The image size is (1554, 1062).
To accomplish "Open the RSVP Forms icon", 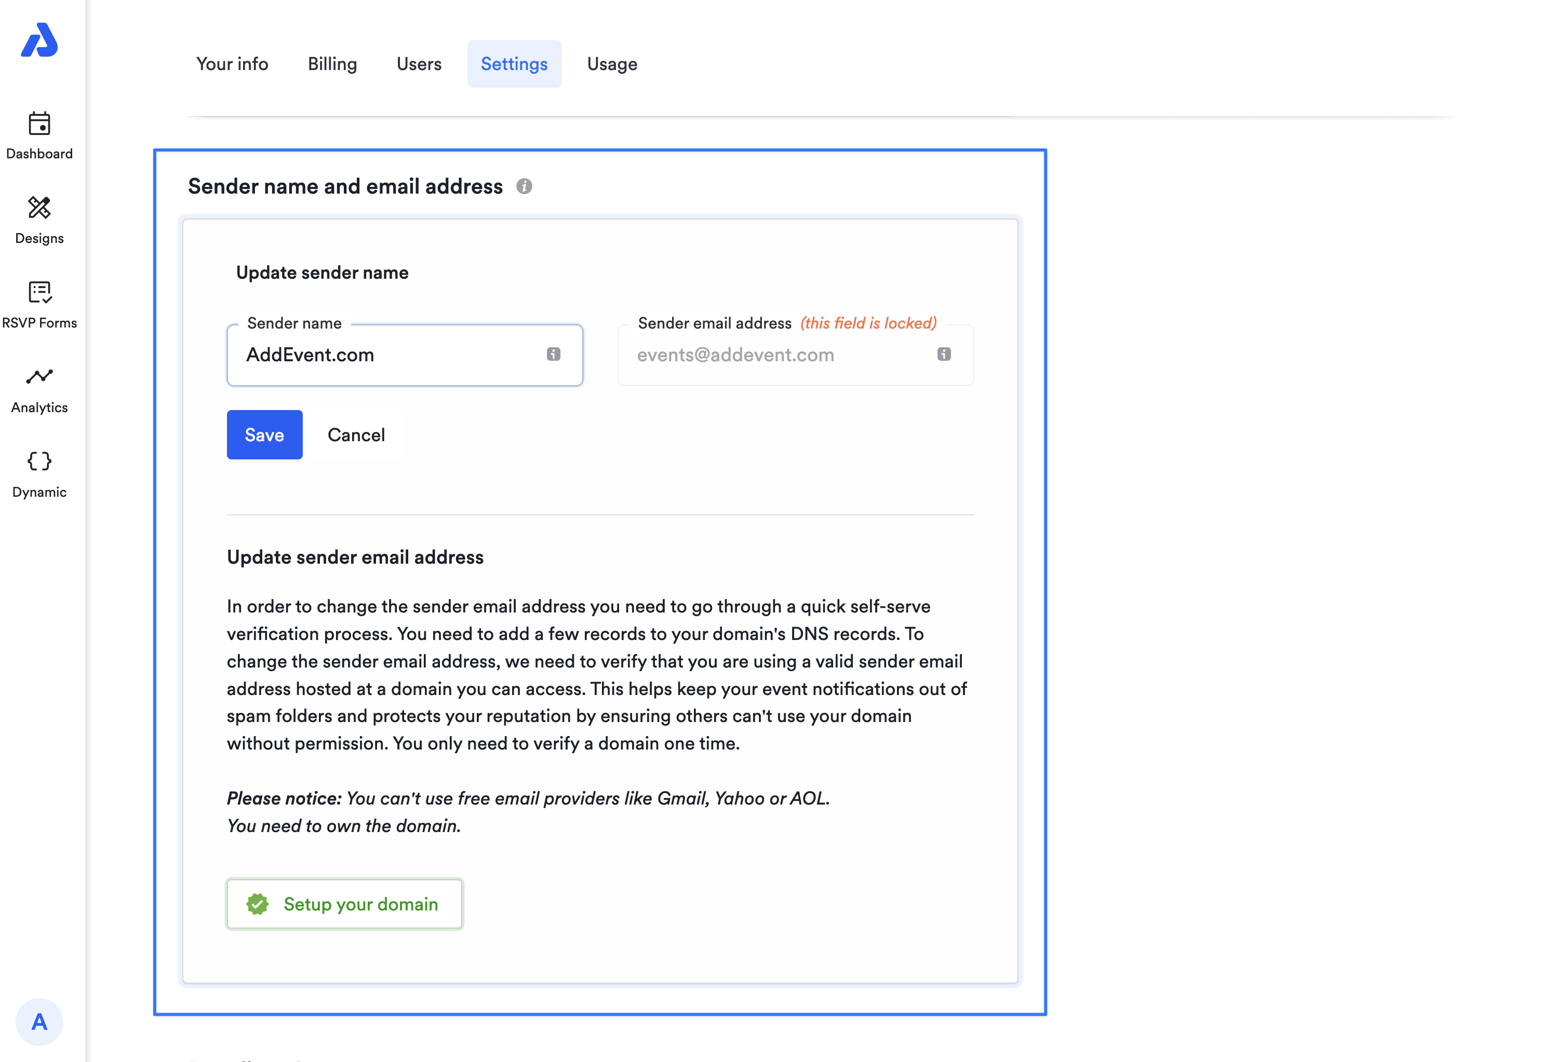I will point(39,292).
